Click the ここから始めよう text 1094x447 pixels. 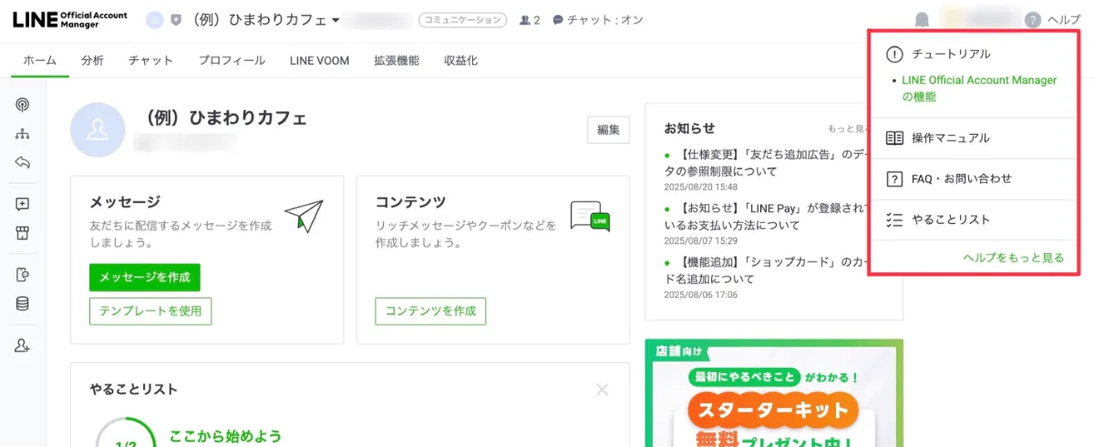tap(225, 437)
